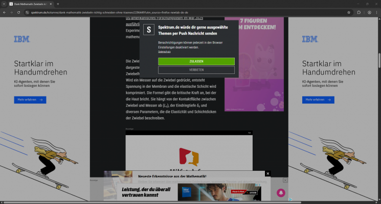Click the green ZULASSEN button
The height and width of the screenshot is (204, 381).
pos(196,61)
